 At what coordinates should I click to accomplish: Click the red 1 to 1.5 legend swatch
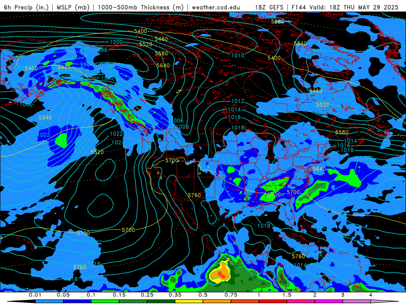273,301
